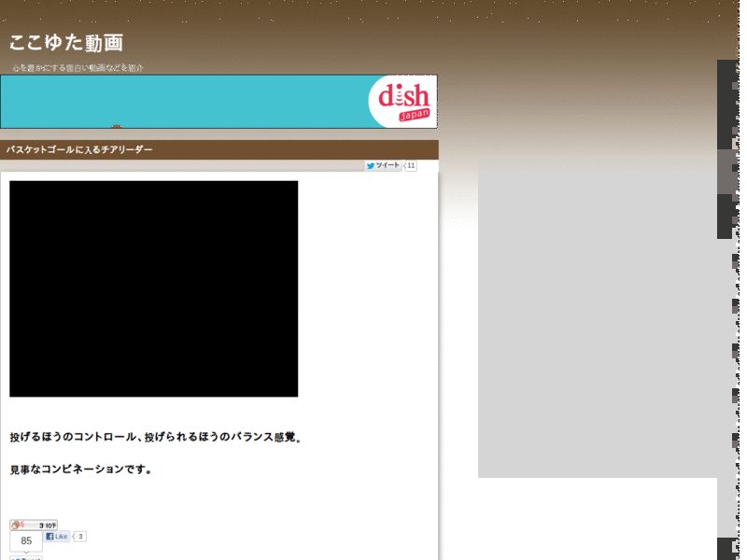Viewport: 747px width, 560px height.
Task: Click the post header bar as a tab
Action: coord(221,149)
